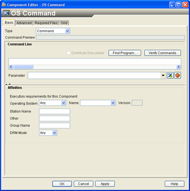Click the command line scroll right arrow

tap(179, 67)
